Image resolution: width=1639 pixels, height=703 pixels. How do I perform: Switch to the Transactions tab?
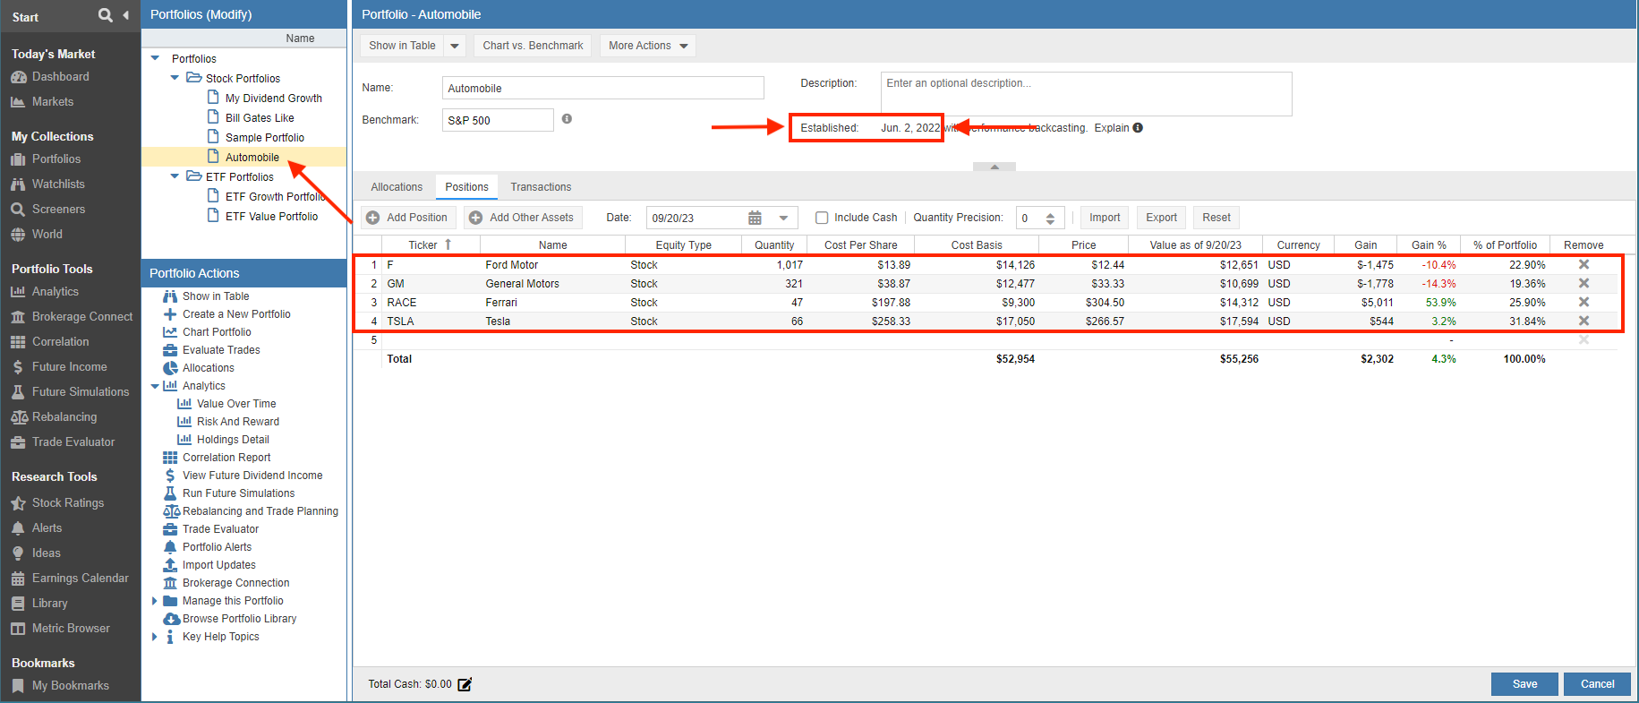click(541, 187)
